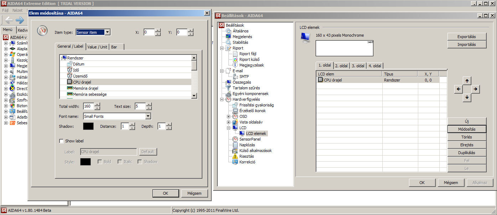Image resolution: width=497 pixels, height=215 pixels.
Task: Click the OSD gauge icon
Action: (x=235, y=116)
